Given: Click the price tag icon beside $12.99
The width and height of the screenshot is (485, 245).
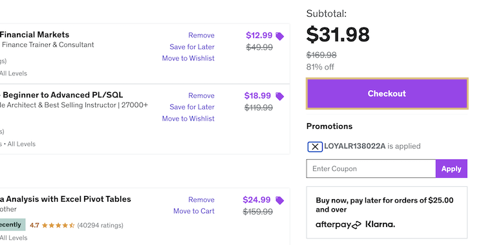Looking at the screenshot, I should click(279, 36).
